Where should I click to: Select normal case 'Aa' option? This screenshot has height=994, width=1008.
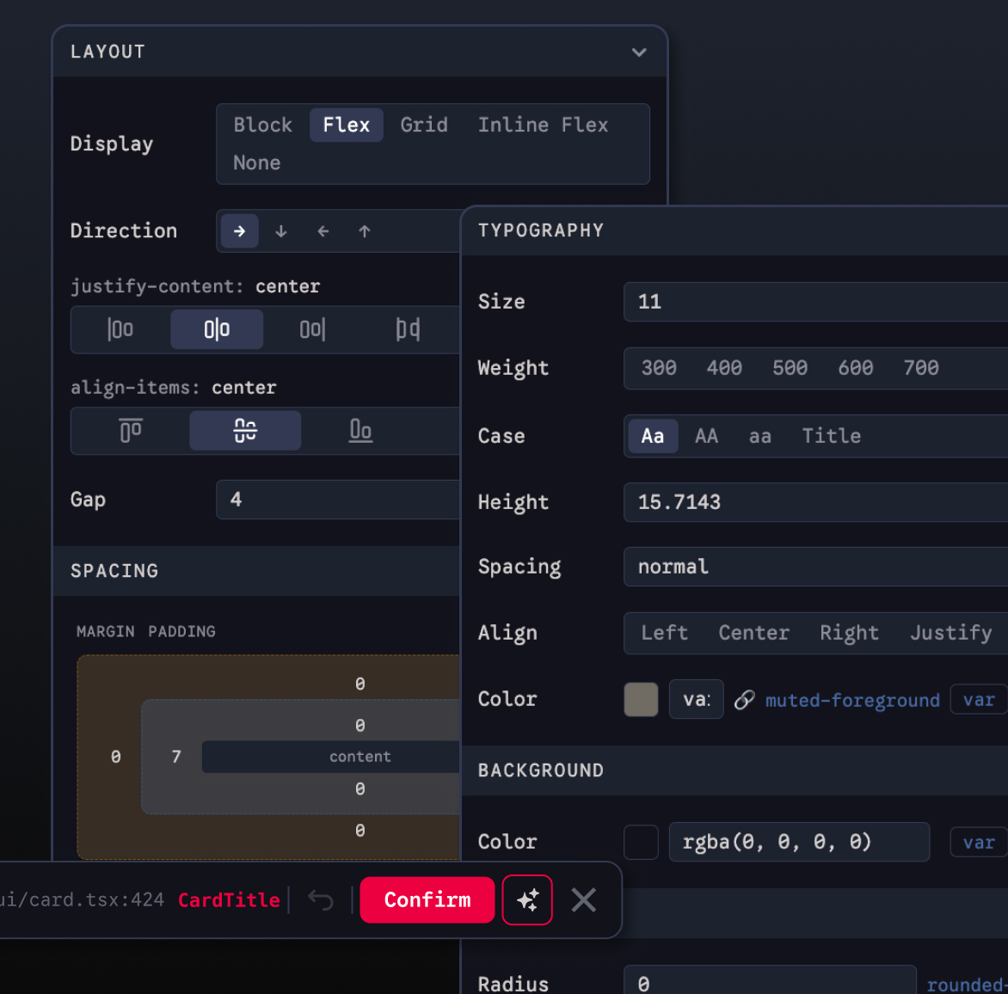(653, 436)
